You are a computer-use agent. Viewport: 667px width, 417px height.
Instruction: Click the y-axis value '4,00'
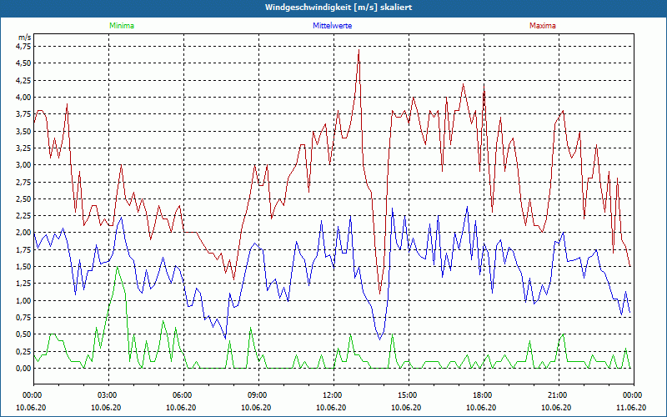[x=25, y=98]
